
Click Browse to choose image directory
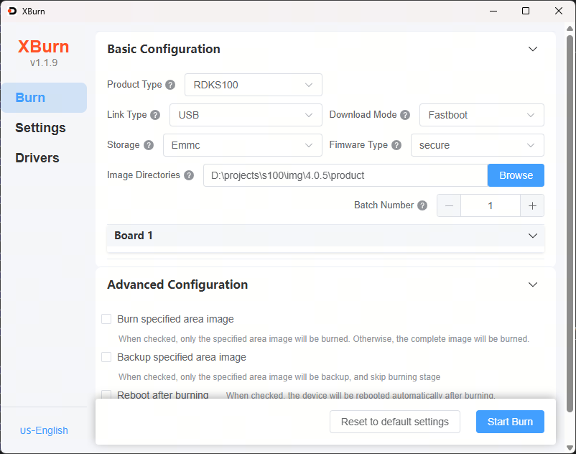click(x=516, y=175)
